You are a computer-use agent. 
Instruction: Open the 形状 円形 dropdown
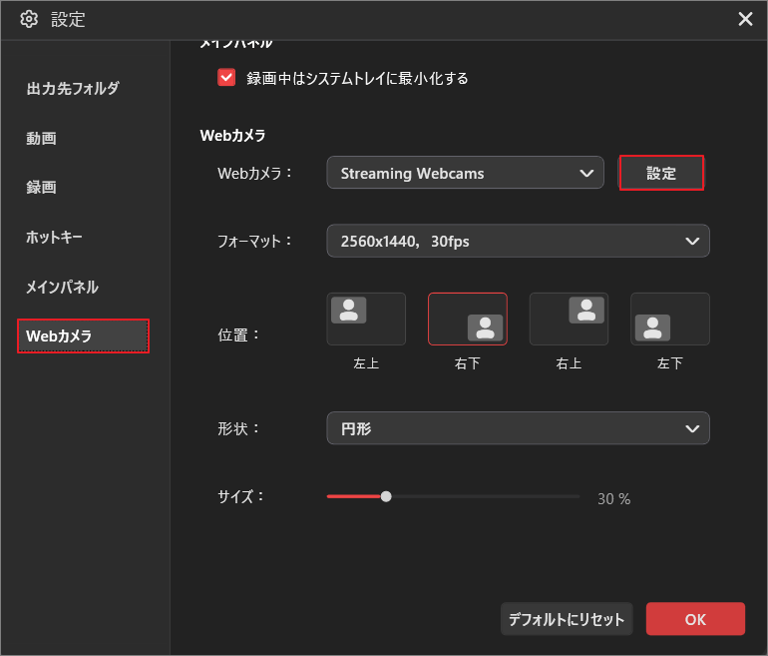pyautogui.click(x=518, y=428)
